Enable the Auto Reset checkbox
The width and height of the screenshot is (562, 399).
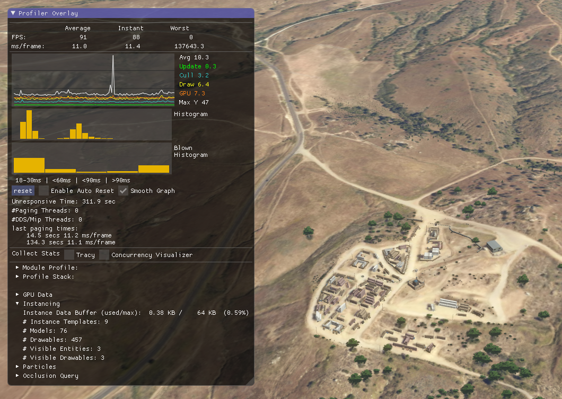(44, 191)
